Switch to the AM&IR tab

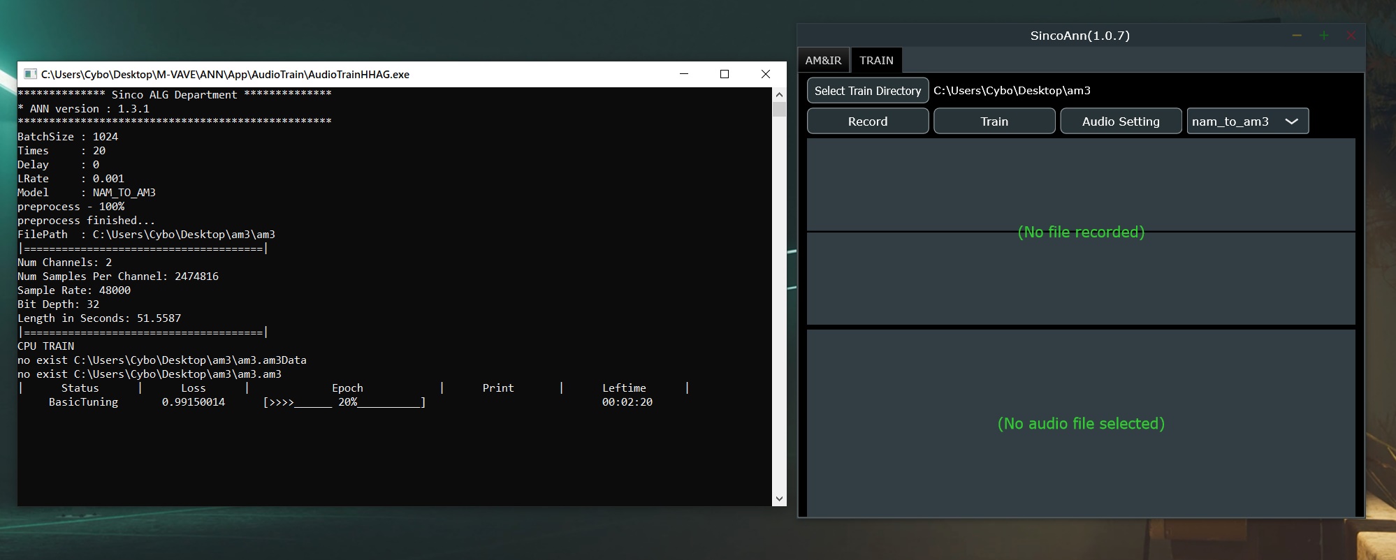(823, 60)
